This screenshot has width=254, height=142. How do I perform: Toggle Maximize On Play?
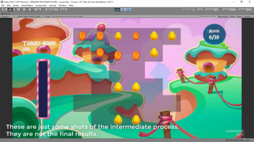208,17
